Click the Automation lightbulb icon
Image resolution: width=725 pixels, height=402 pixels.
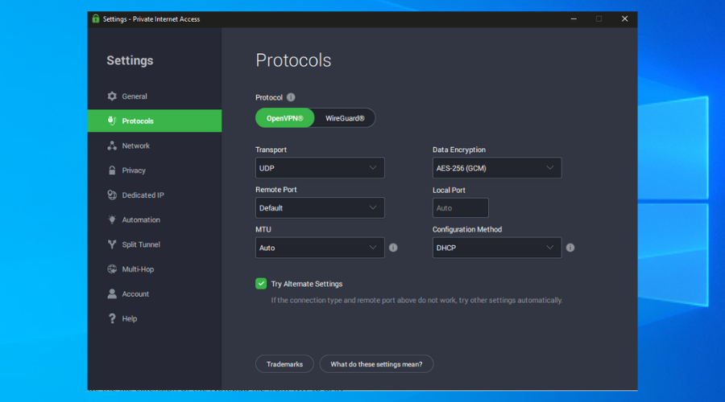point(112,219)
